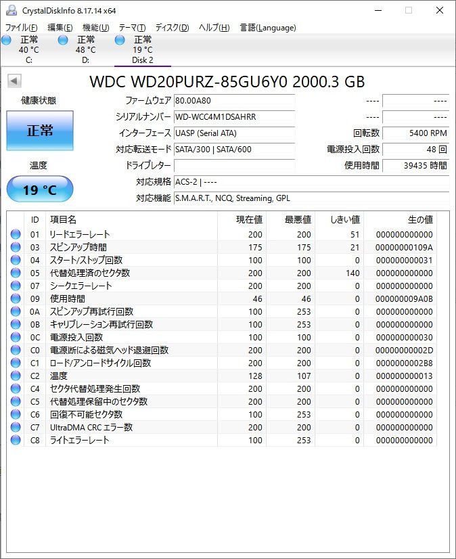Select the Disk 2 tab at 19 °C

(x=143, y=50)
